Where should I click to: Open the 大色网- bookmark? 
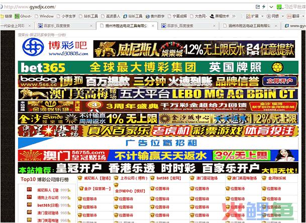[x=198, y=16]
